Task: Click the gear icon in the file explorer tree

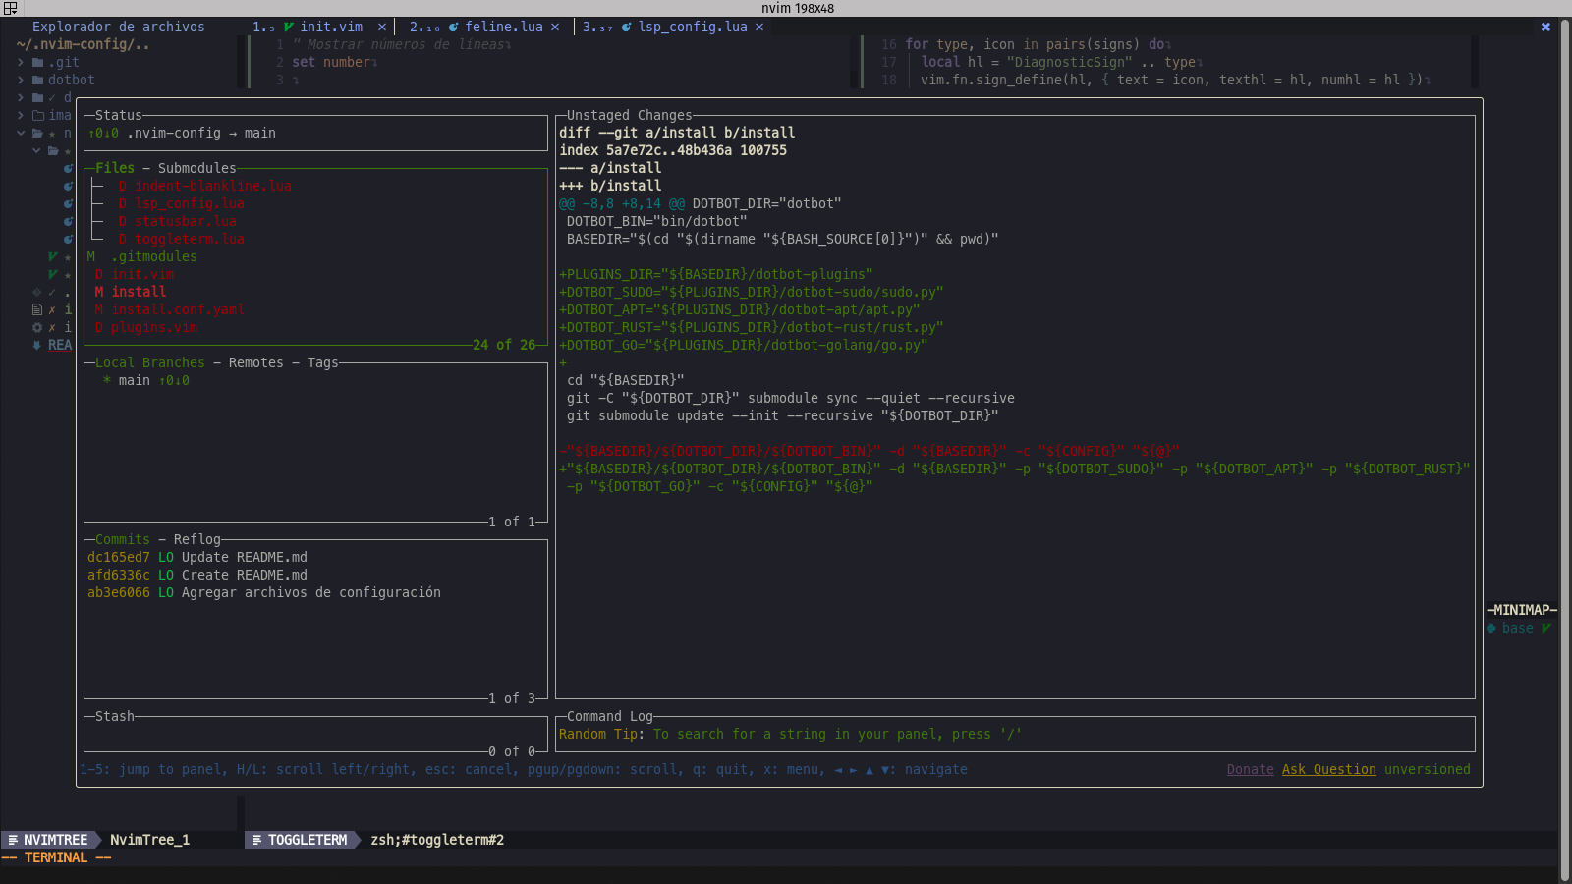Action: click(x=37, y=327)
